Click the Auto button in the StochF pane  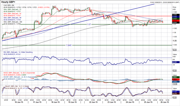[x=174, y=98]
